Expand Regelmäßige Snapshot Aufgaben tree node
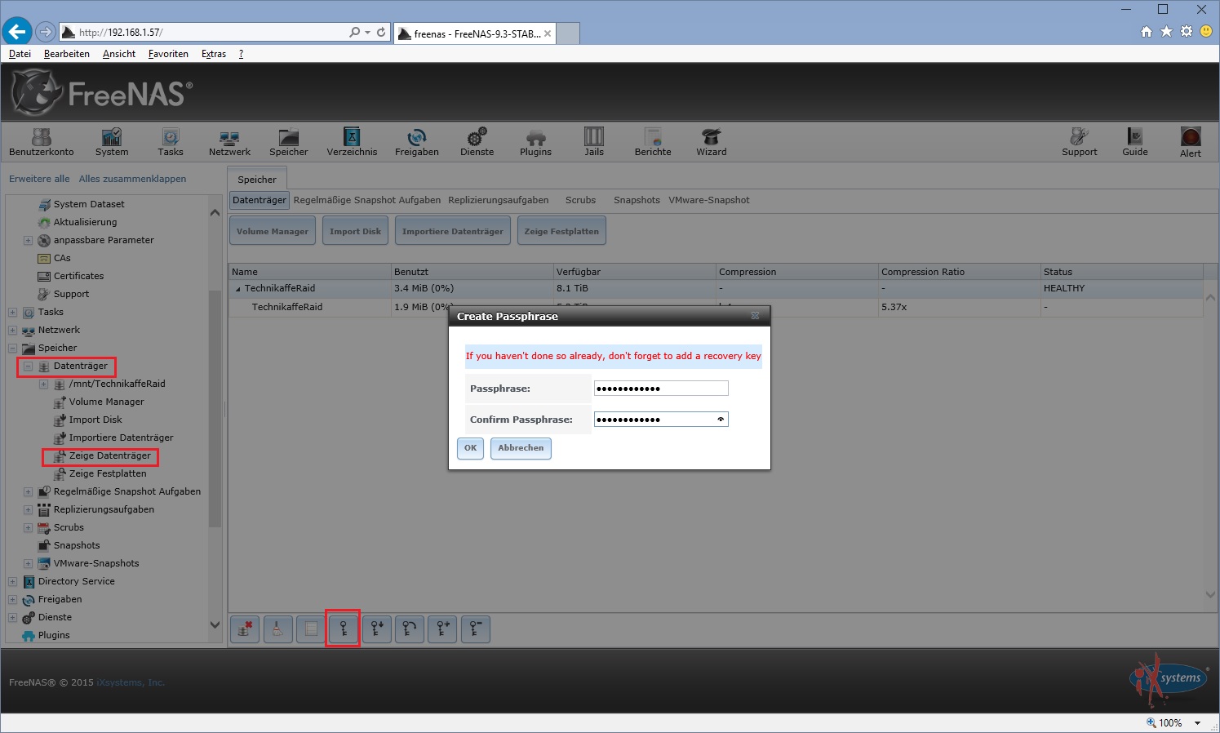Image resolution: width=1220 pixels, height=733 pixels. click(x=28, y=491)
